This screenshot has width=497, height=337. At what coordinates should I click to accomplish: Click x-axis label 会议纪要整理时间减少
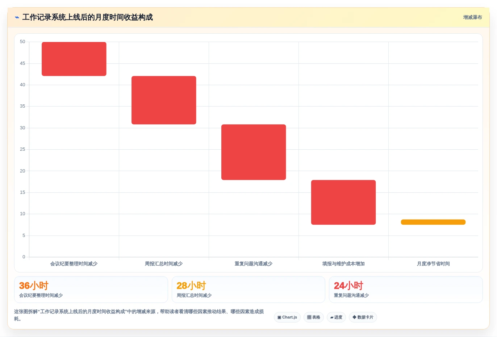74,264
